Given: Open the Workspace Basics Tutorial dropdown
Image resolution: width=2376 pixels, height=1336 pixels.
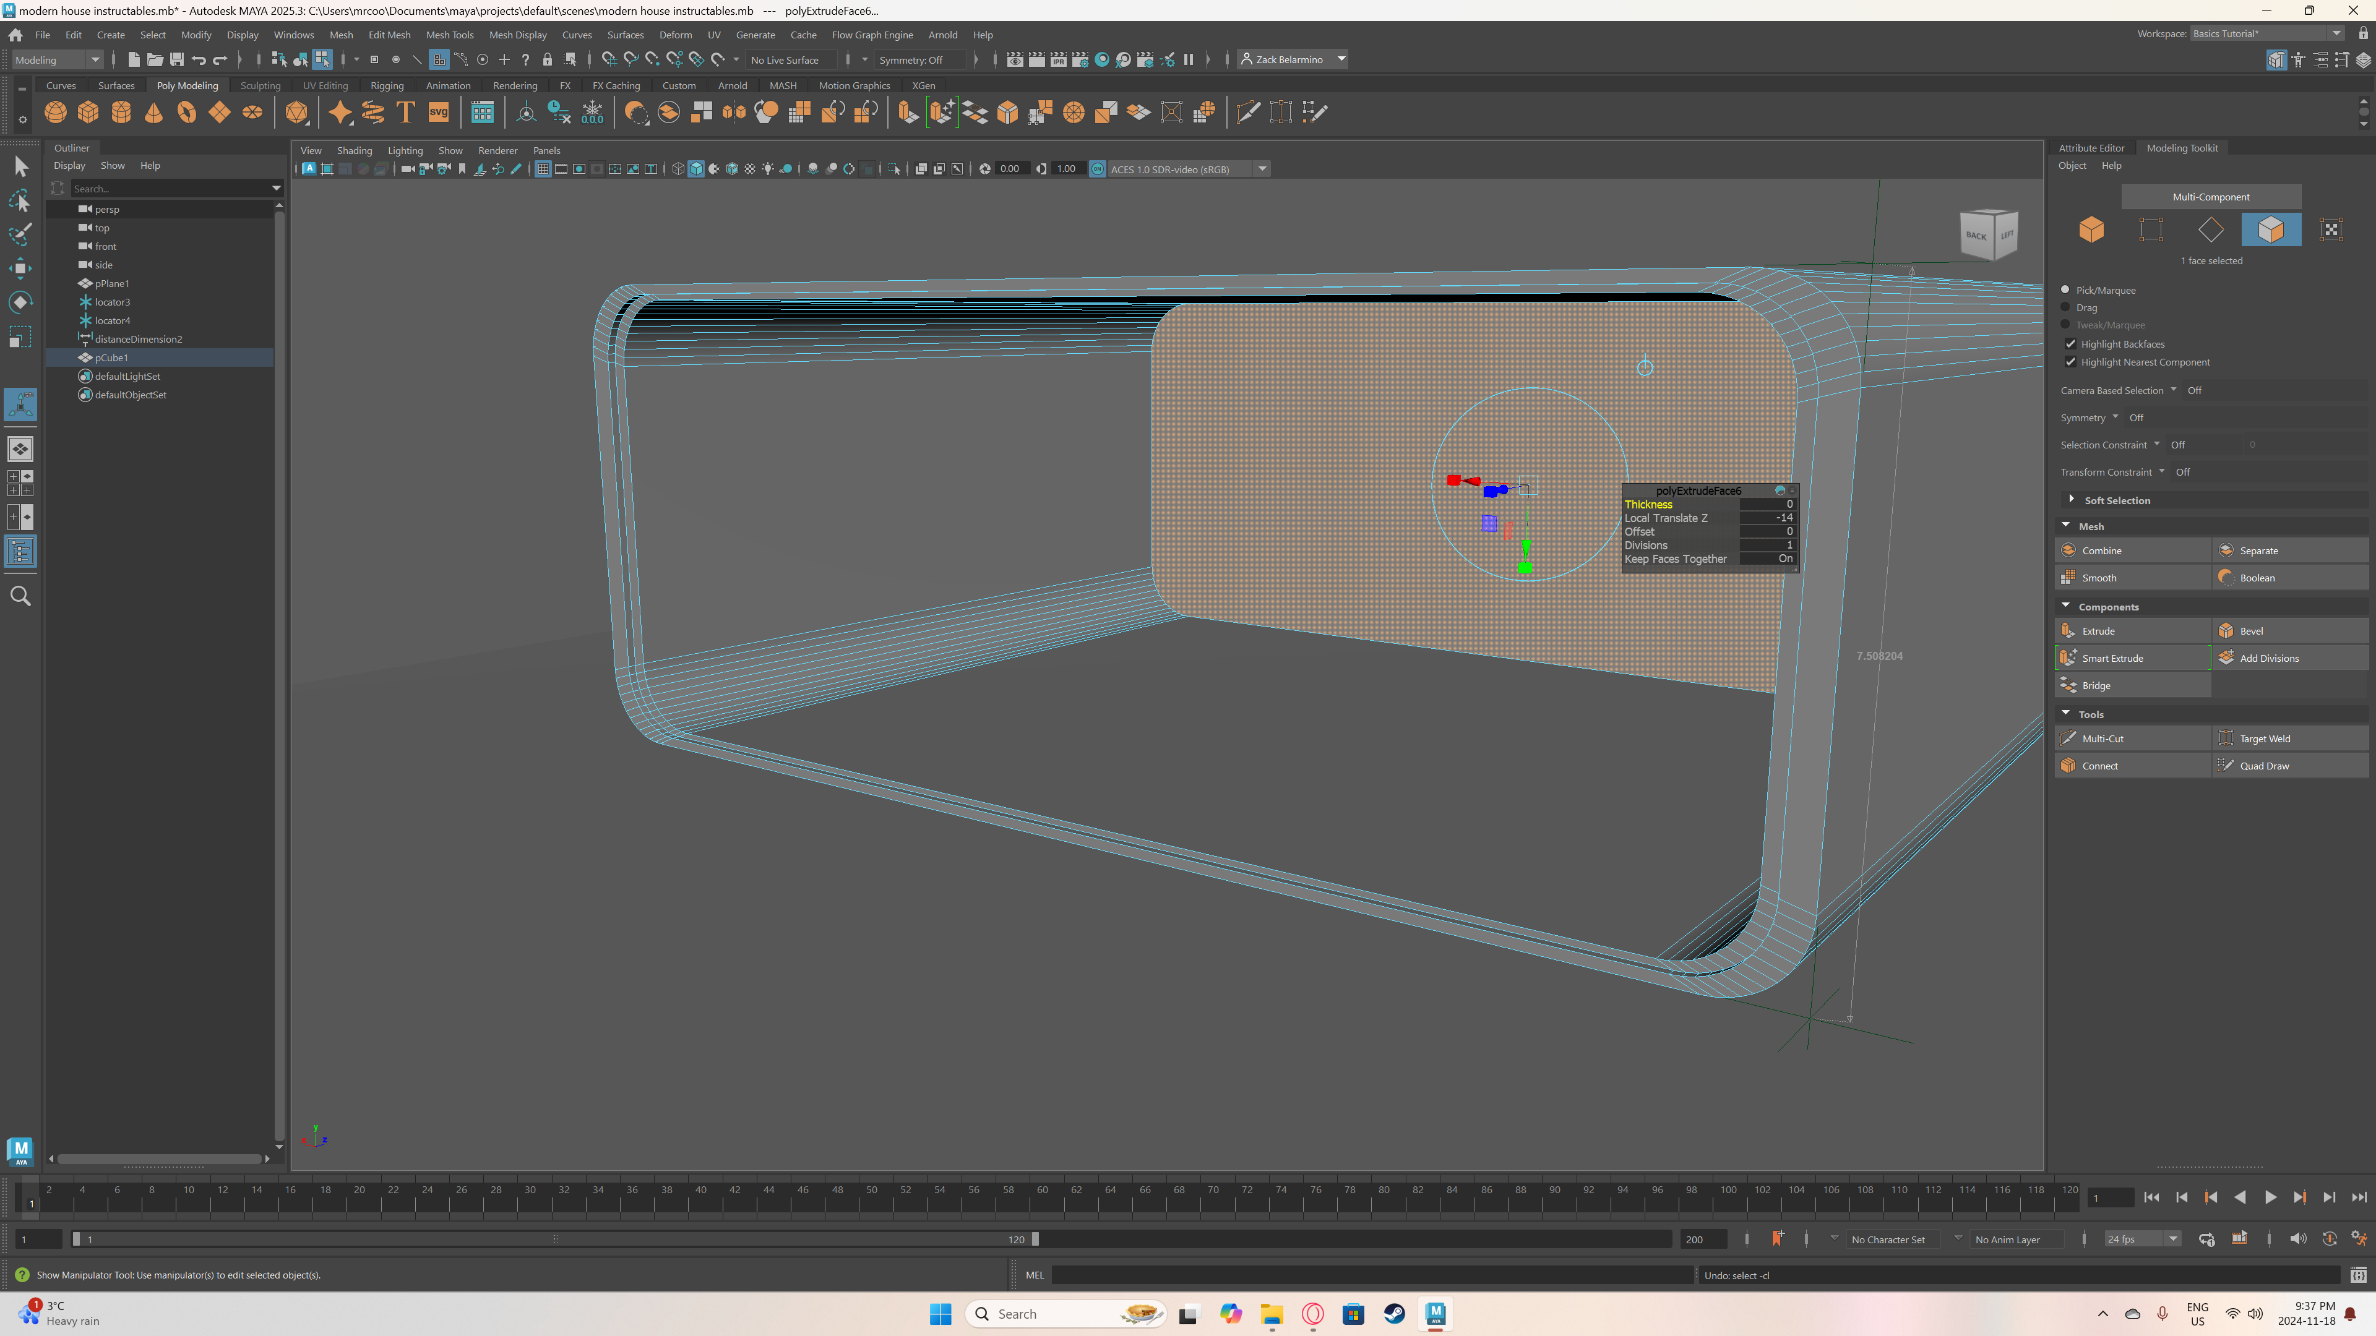Looking at the screenshot, I should coord(2267,33).
